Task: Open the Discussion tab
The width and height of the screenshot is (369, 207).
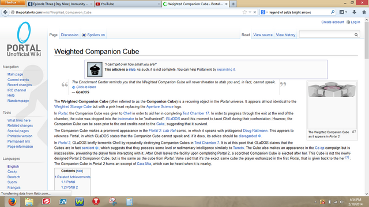Action: (x=70, y=34)
